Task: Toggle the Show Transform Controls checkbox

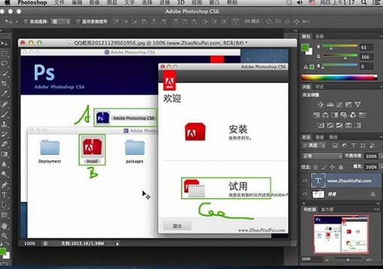Action: (x=78, y=22)
